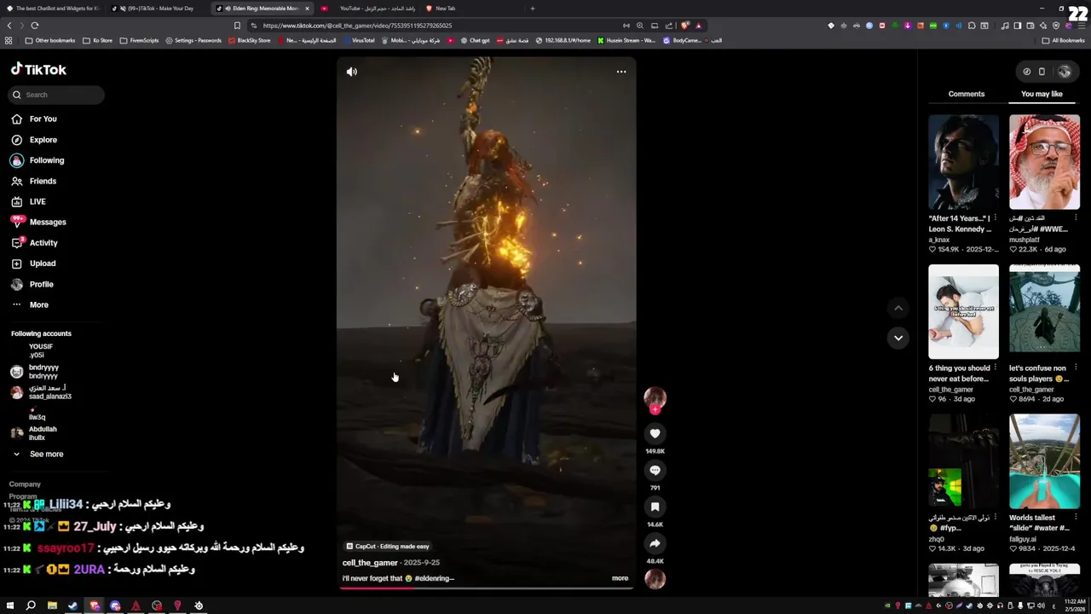Open the coin icon in the top-right pill

(x=1026, y=72)
